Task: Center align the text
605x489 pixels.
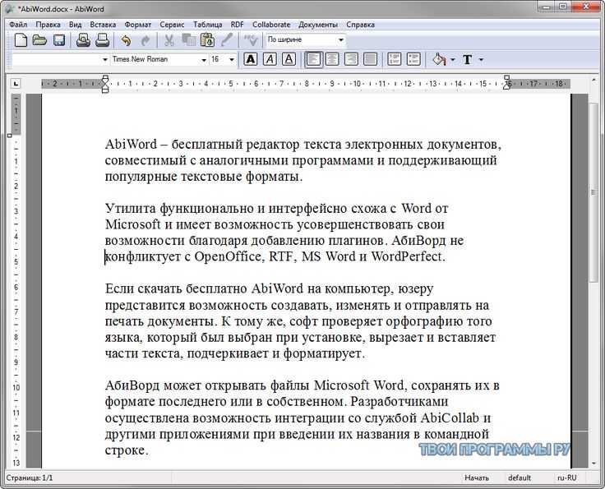Action: [332, 59]
